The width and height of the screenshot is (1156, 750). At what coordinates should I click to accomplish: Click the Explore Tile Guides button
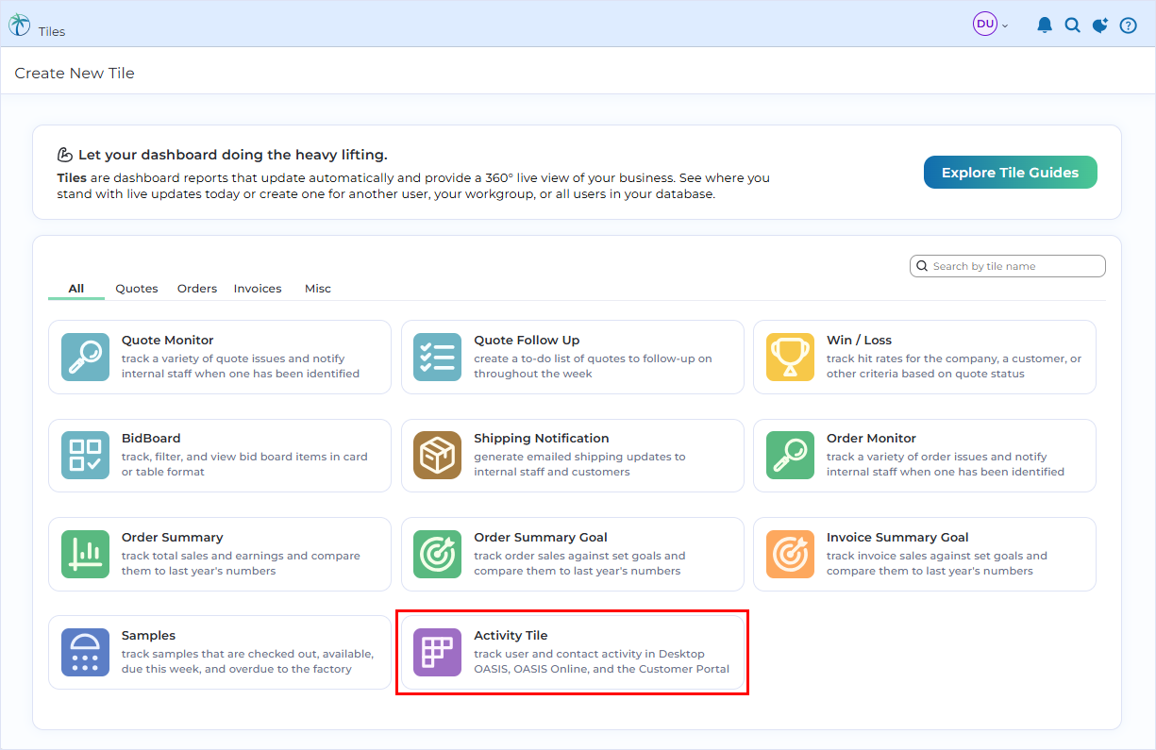point(1010,172)
